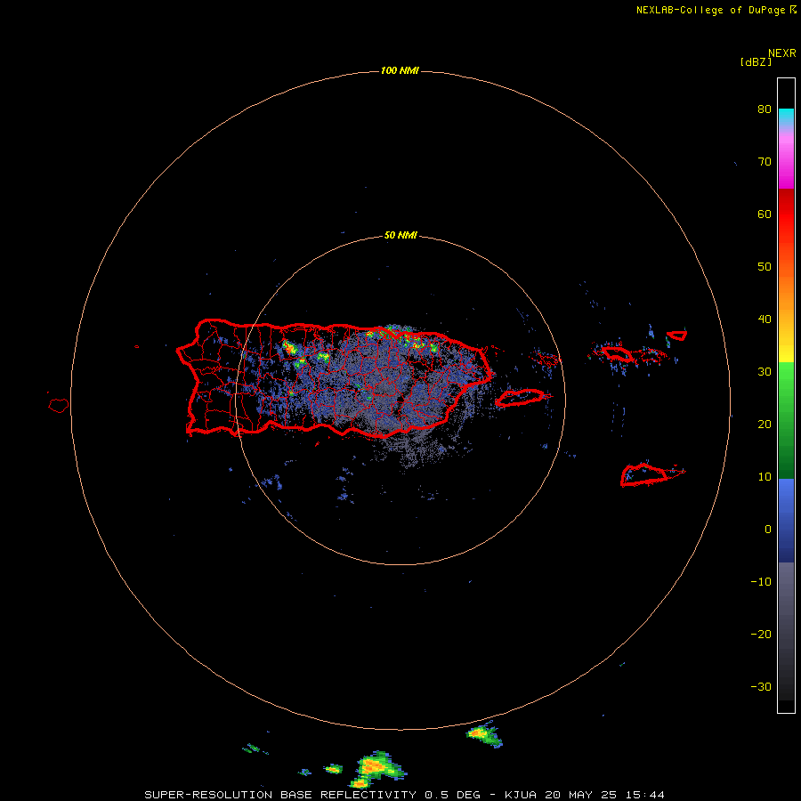The height and width of the screenshot is (801, 801).
Task: Click the Super-Resolution Base Reflectivity caption text
Action: click(405, 795)
